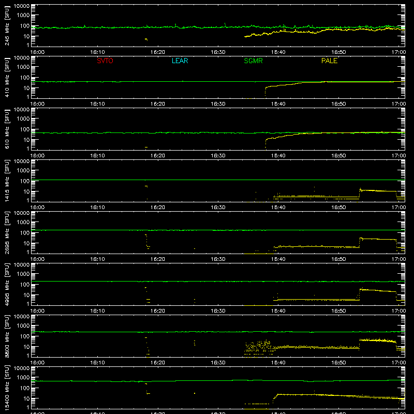This screenshot has width=414, height=414.
Task: Click the 16:20 tick label of 610 MHz plot
Action: tap(158, 156)
